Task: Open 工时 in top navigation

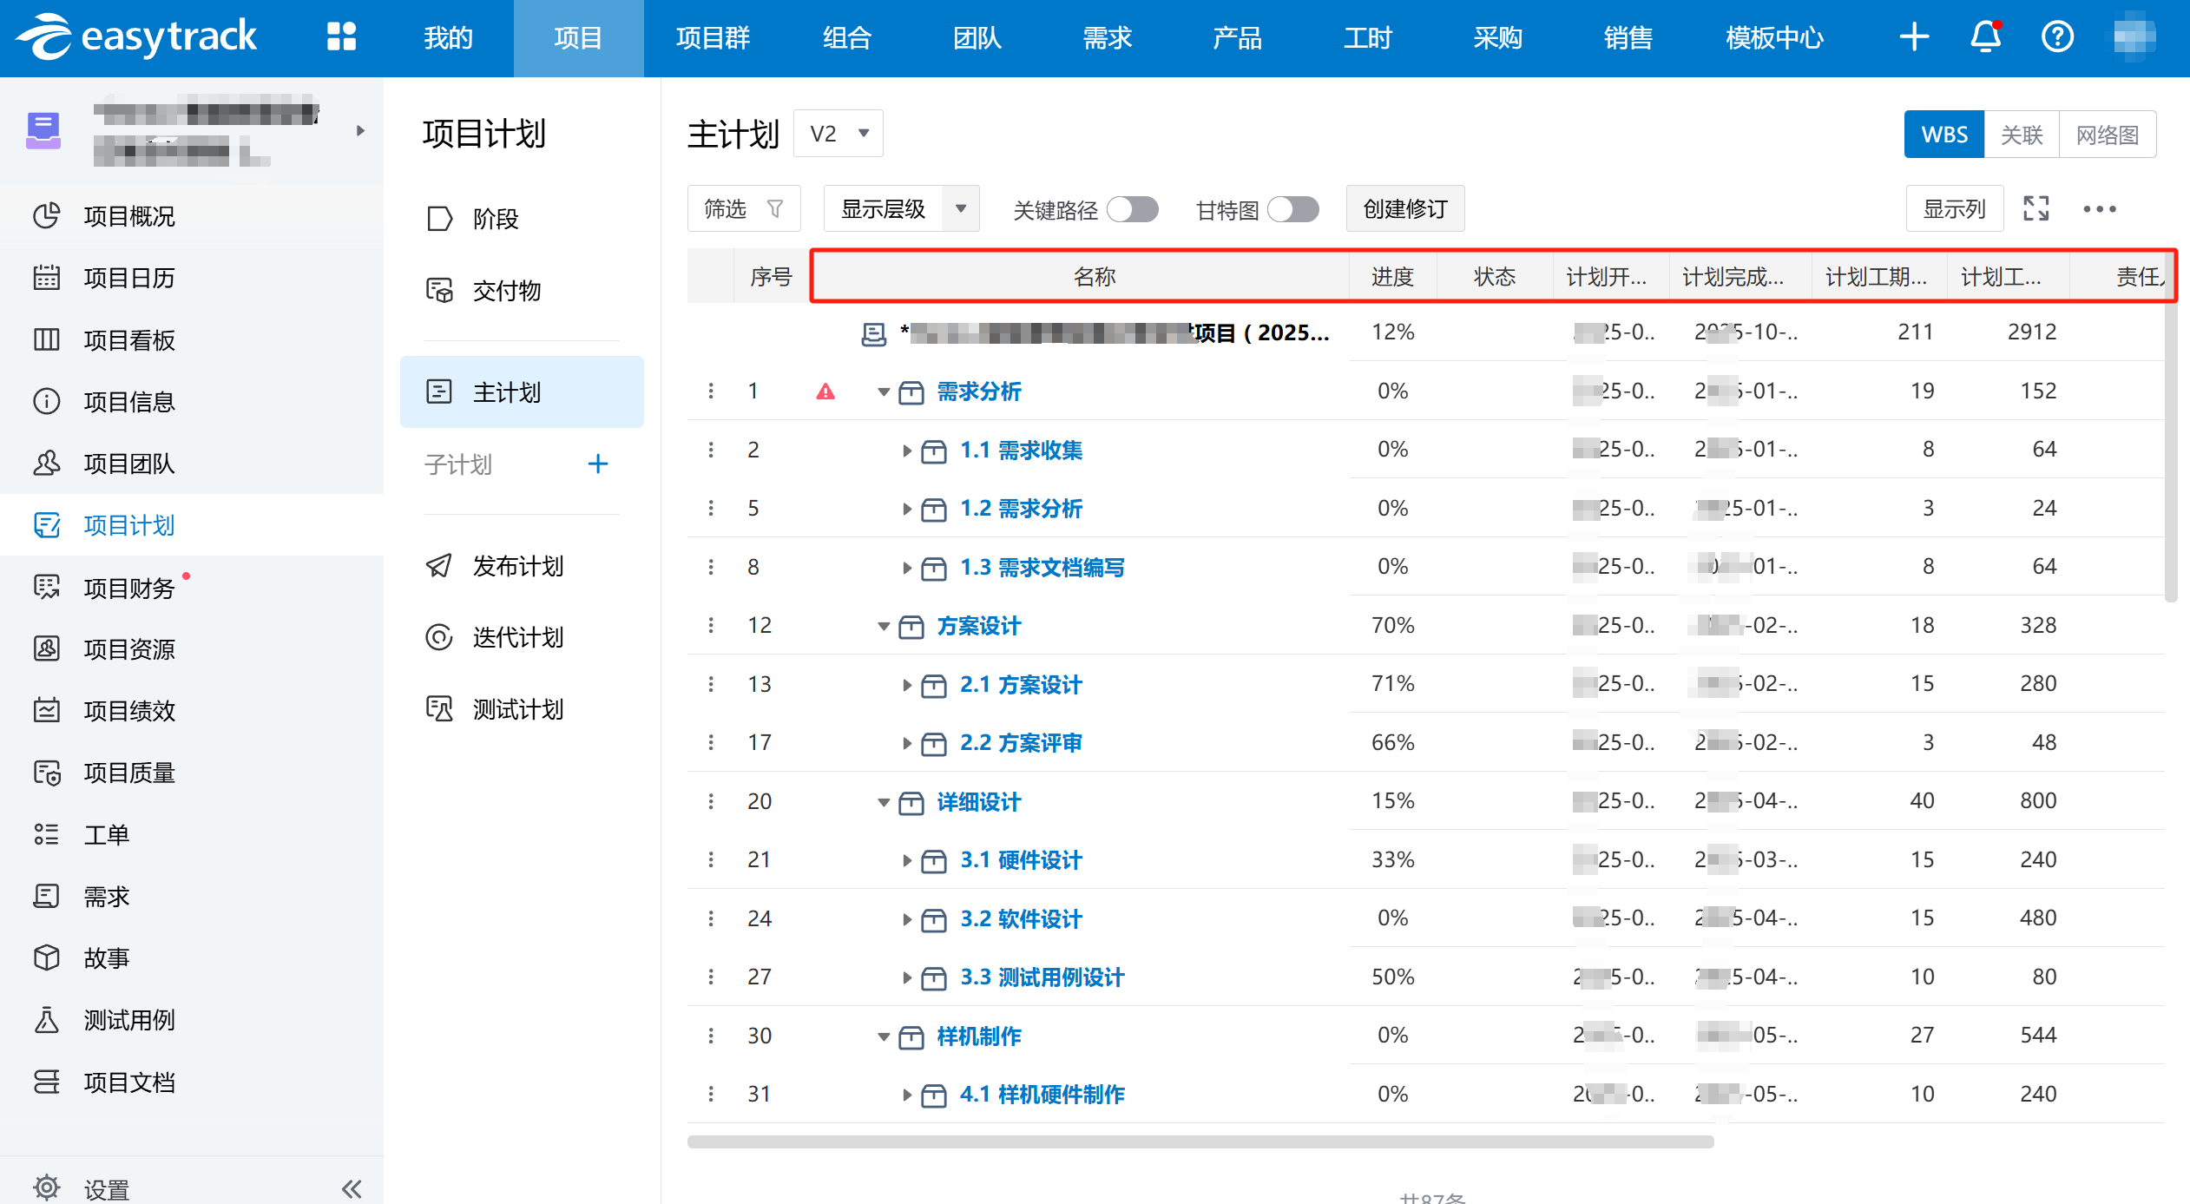Action: [x=1367, y=38]
